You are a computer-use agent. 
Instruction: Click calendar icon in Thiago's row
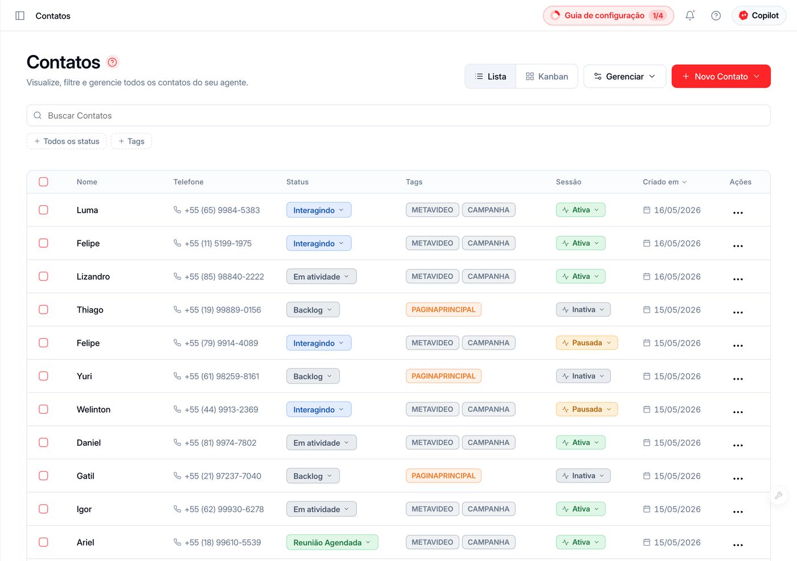(647, 310)
